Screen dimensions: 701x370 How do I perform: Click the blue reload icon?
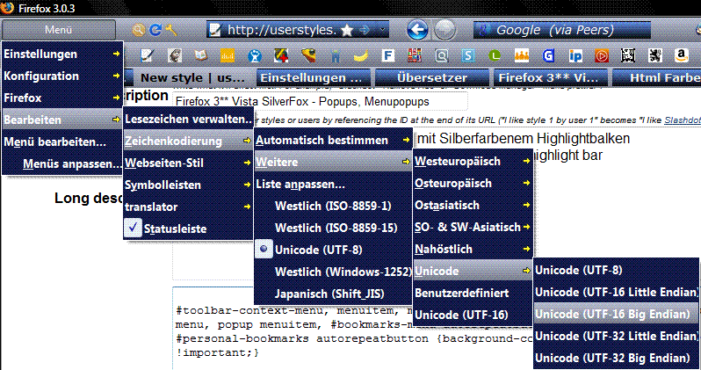click(x=155, y=30)
